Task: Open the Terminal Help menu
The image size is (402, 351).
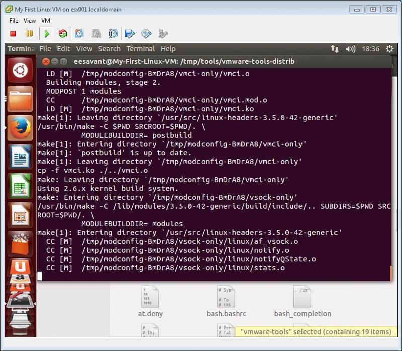Action: tap(168, 49)
